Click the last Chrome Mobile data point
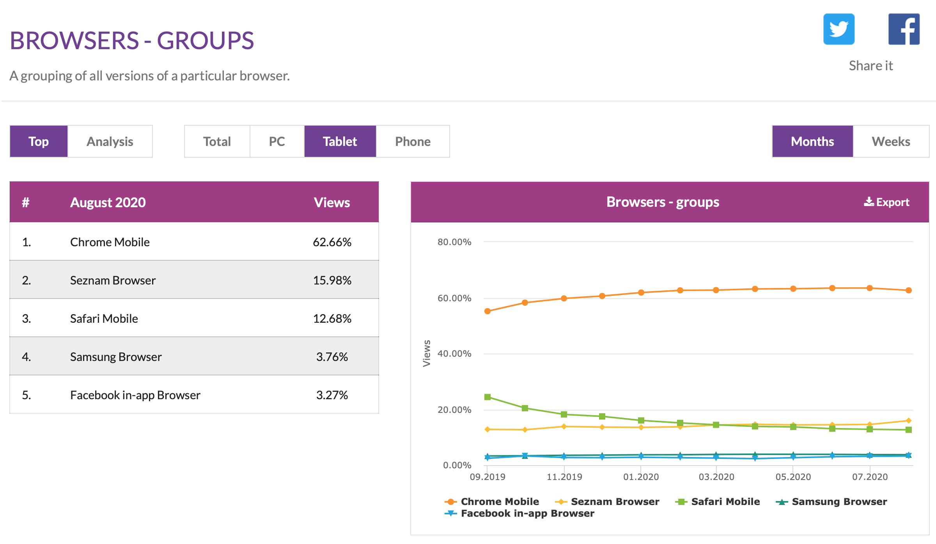The height and width of the screenshot is (544, 936). click(908, 290)
